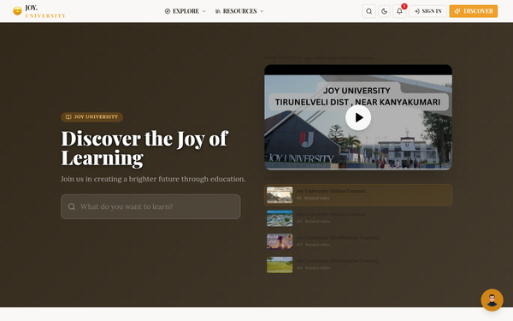Open the chat assistant avatar button
The width and height of the screenshot is (513, 321).
coord(492,300)
